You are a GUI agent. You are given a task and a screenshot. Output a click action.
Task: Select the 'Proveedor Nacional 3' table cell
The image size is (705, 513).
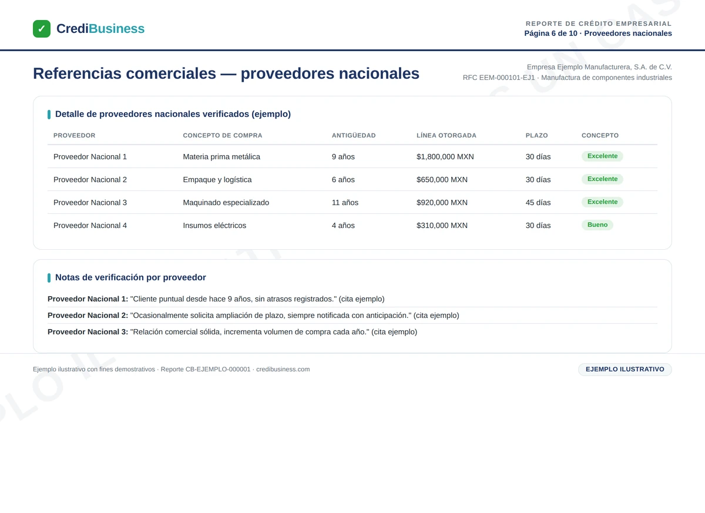click(90, 203)
